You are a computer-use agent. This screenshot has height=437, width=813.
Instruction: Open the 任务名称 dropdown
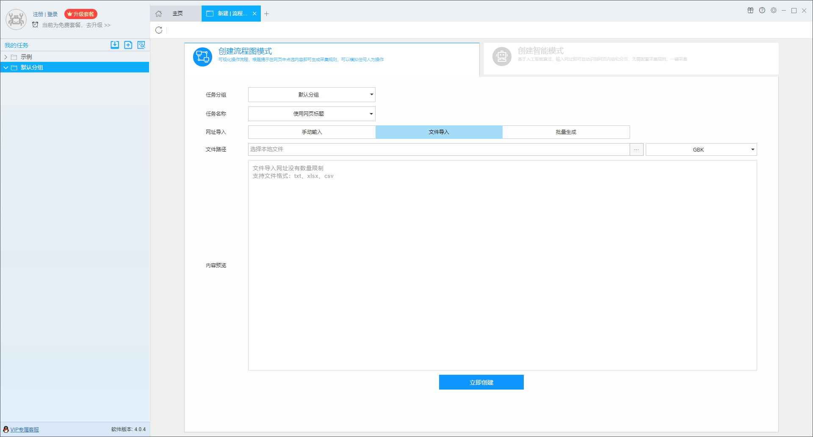312,114
